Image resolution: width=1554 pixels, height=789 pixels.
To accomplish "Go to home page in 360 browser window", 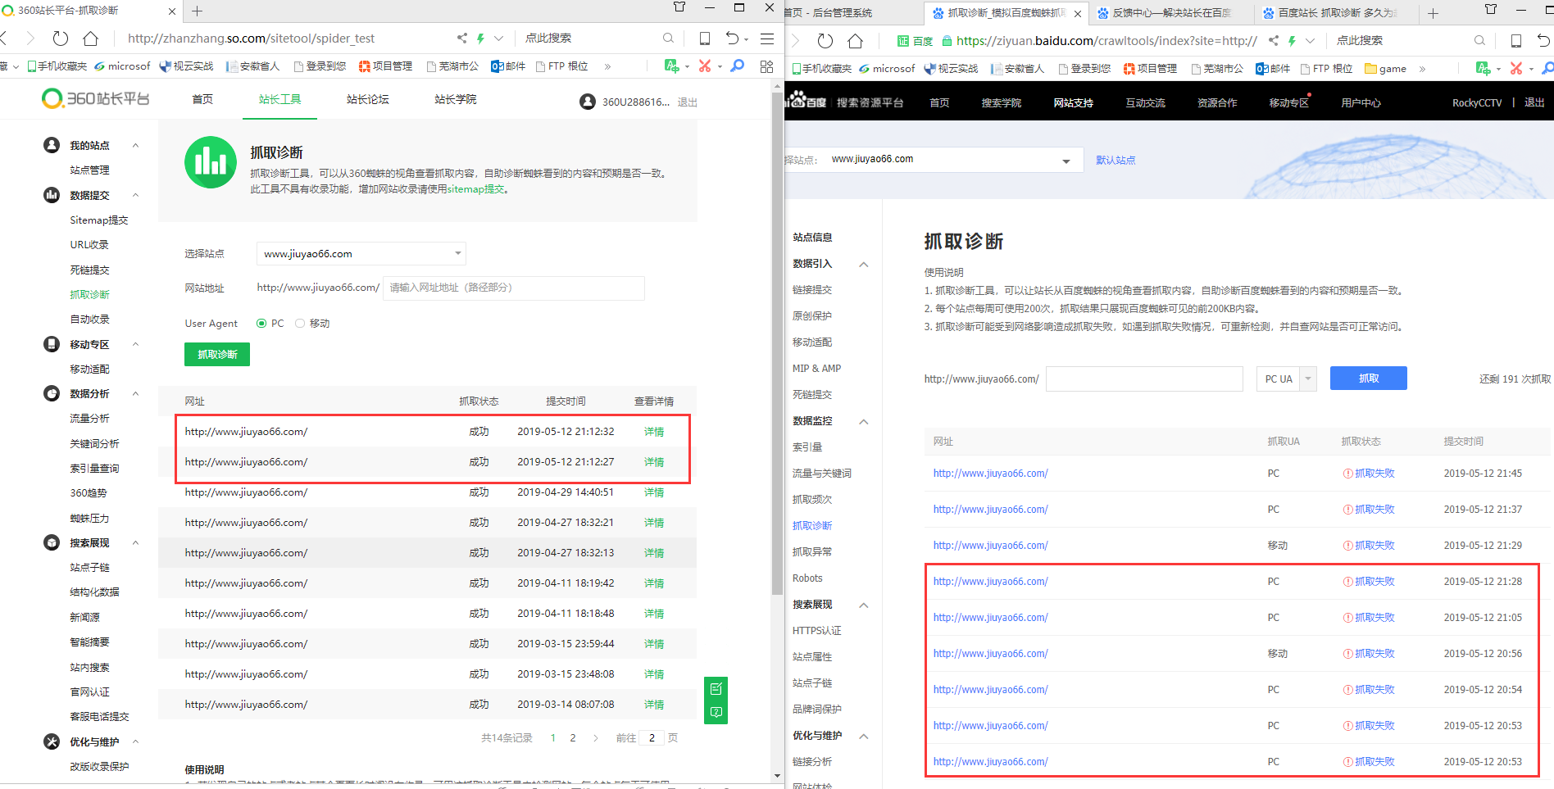I will [91, 39].
